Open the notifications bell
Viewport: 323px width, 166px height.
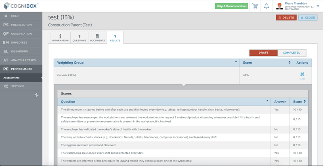tap(266, 6)
